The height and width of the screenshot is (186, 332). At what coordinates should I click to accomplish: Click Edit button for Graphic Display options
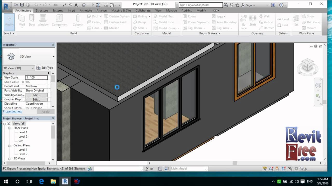point(36,99)
